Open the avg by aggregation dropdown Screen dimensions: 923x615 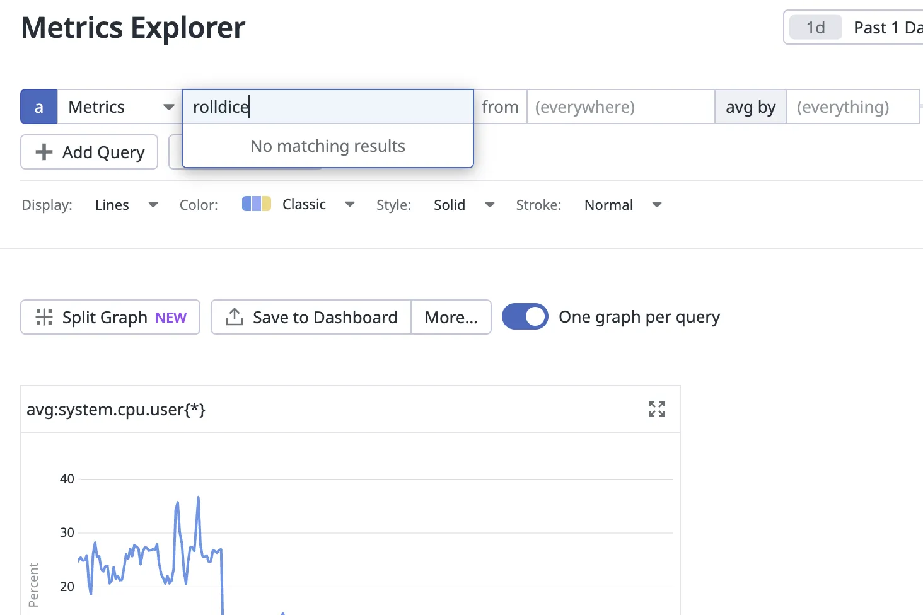750,106
